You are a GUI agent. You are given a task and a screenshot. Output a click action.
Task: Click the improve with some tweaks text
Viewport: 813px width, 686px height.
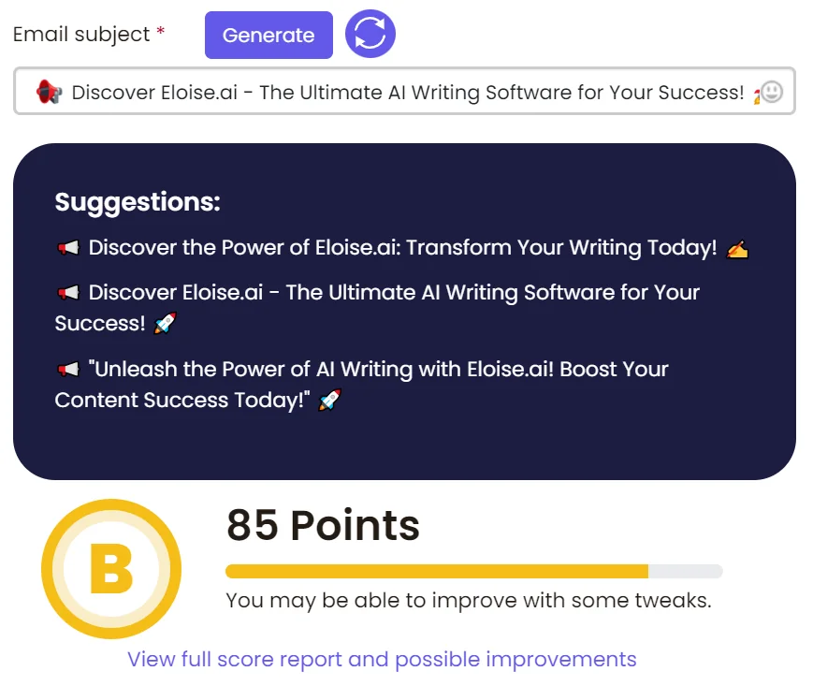coord(467,600)
